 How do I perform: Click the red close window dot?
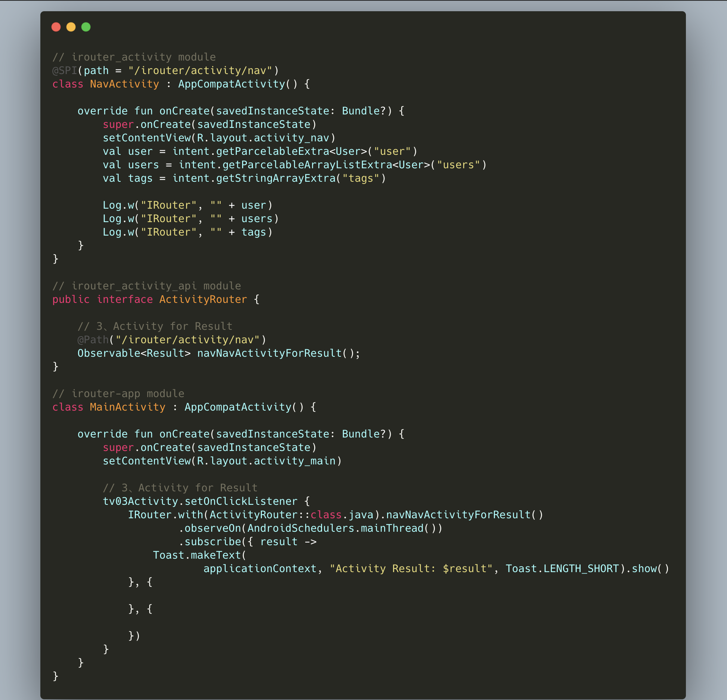pyautogui.click(x=56, y=27)
